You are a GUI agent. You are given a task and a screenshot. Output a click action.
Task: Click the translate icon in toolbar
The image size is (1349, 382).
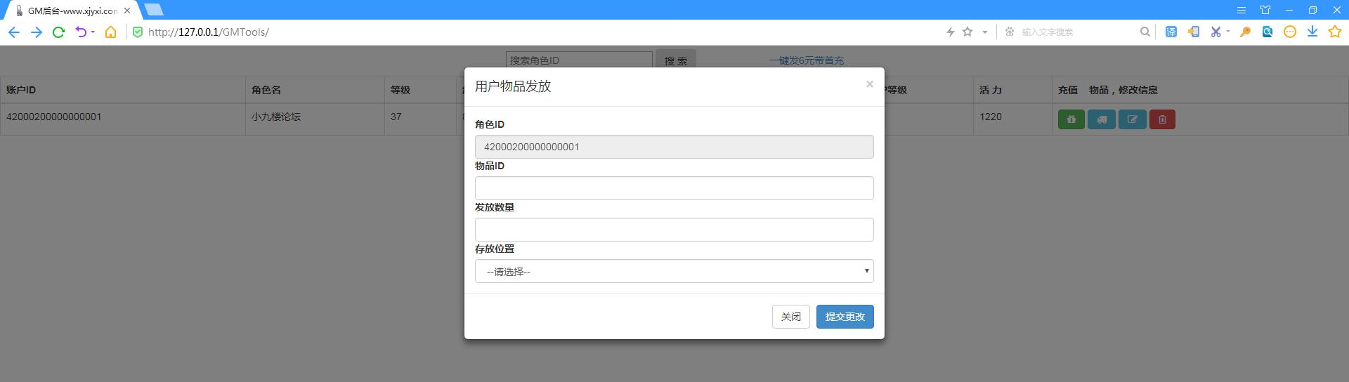(1171, 32)
